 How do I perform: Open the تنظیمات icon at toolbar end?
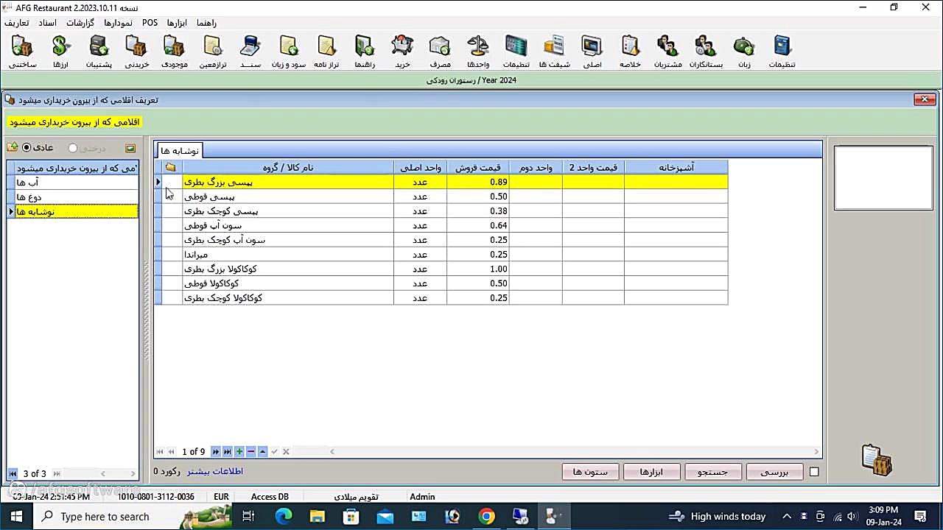pyautogui.click(x=782, y=52)
